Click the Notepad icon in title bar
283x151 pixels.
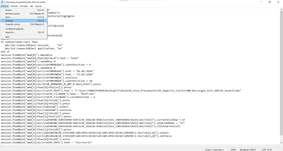tap(2, 2)
